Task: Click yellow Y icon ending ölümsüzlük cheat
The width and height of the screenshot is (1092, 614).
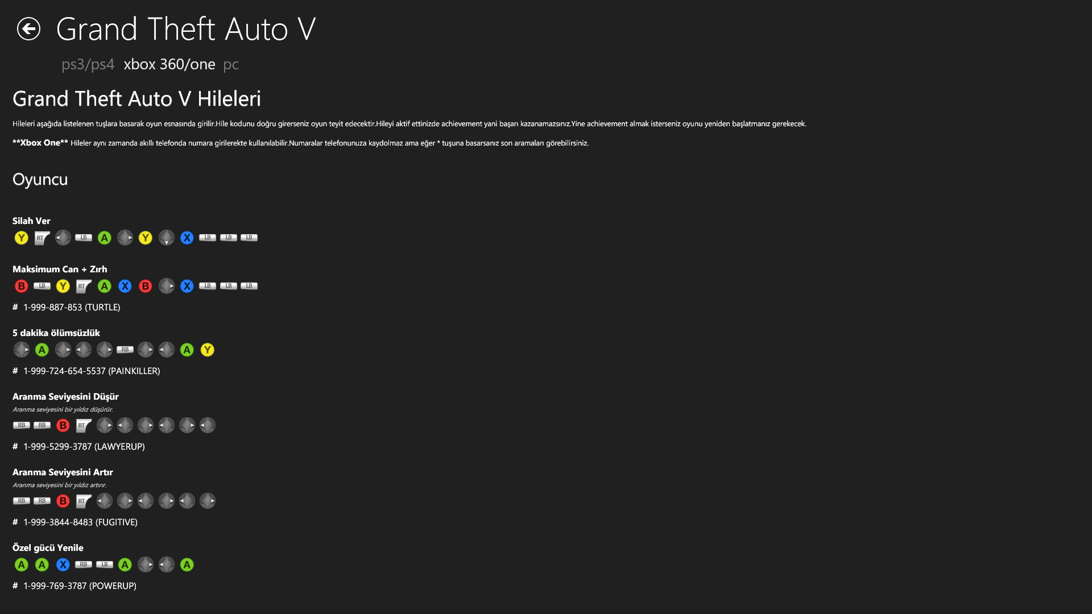Action: (208, 350)
